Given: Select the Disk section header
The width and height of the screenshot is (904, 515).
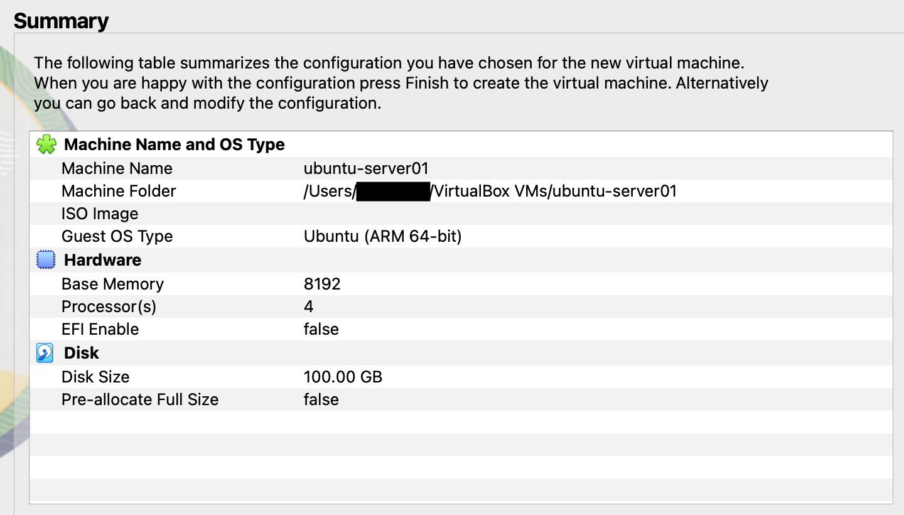Looking at the screenshot, I should (x=461, y=353).
